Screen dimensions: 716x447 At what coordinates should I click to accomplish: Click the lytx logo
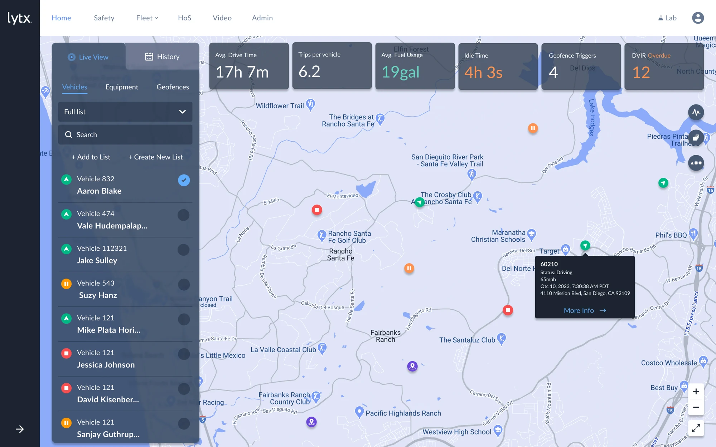[19, 18]
